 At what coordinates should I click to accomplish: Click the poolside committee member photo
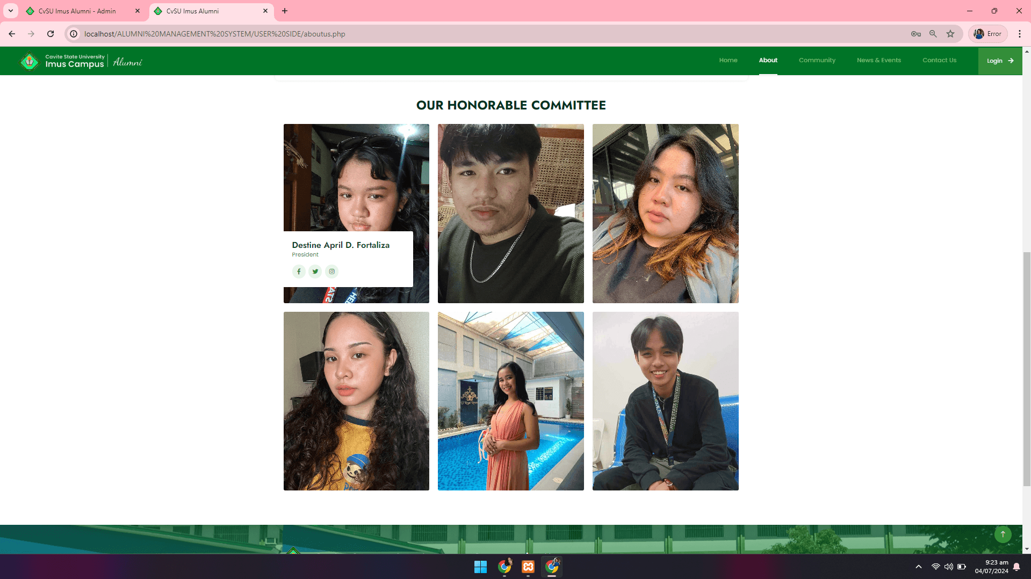point(510,401)
